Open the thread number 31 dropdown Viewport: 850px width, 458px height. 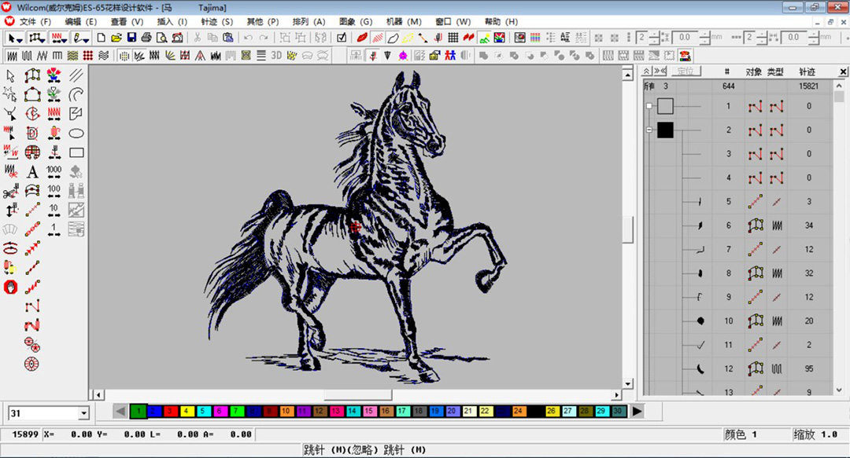coord(83,413)
